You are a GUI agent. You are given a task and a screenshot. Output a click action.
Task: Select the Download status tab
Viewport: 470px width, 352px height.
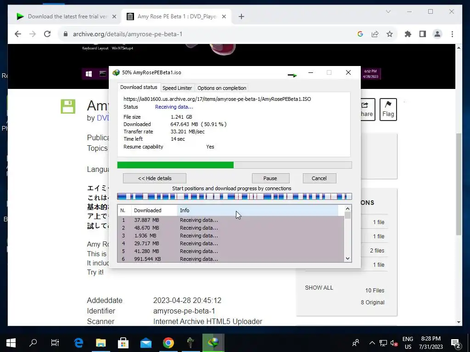[139, 88]
